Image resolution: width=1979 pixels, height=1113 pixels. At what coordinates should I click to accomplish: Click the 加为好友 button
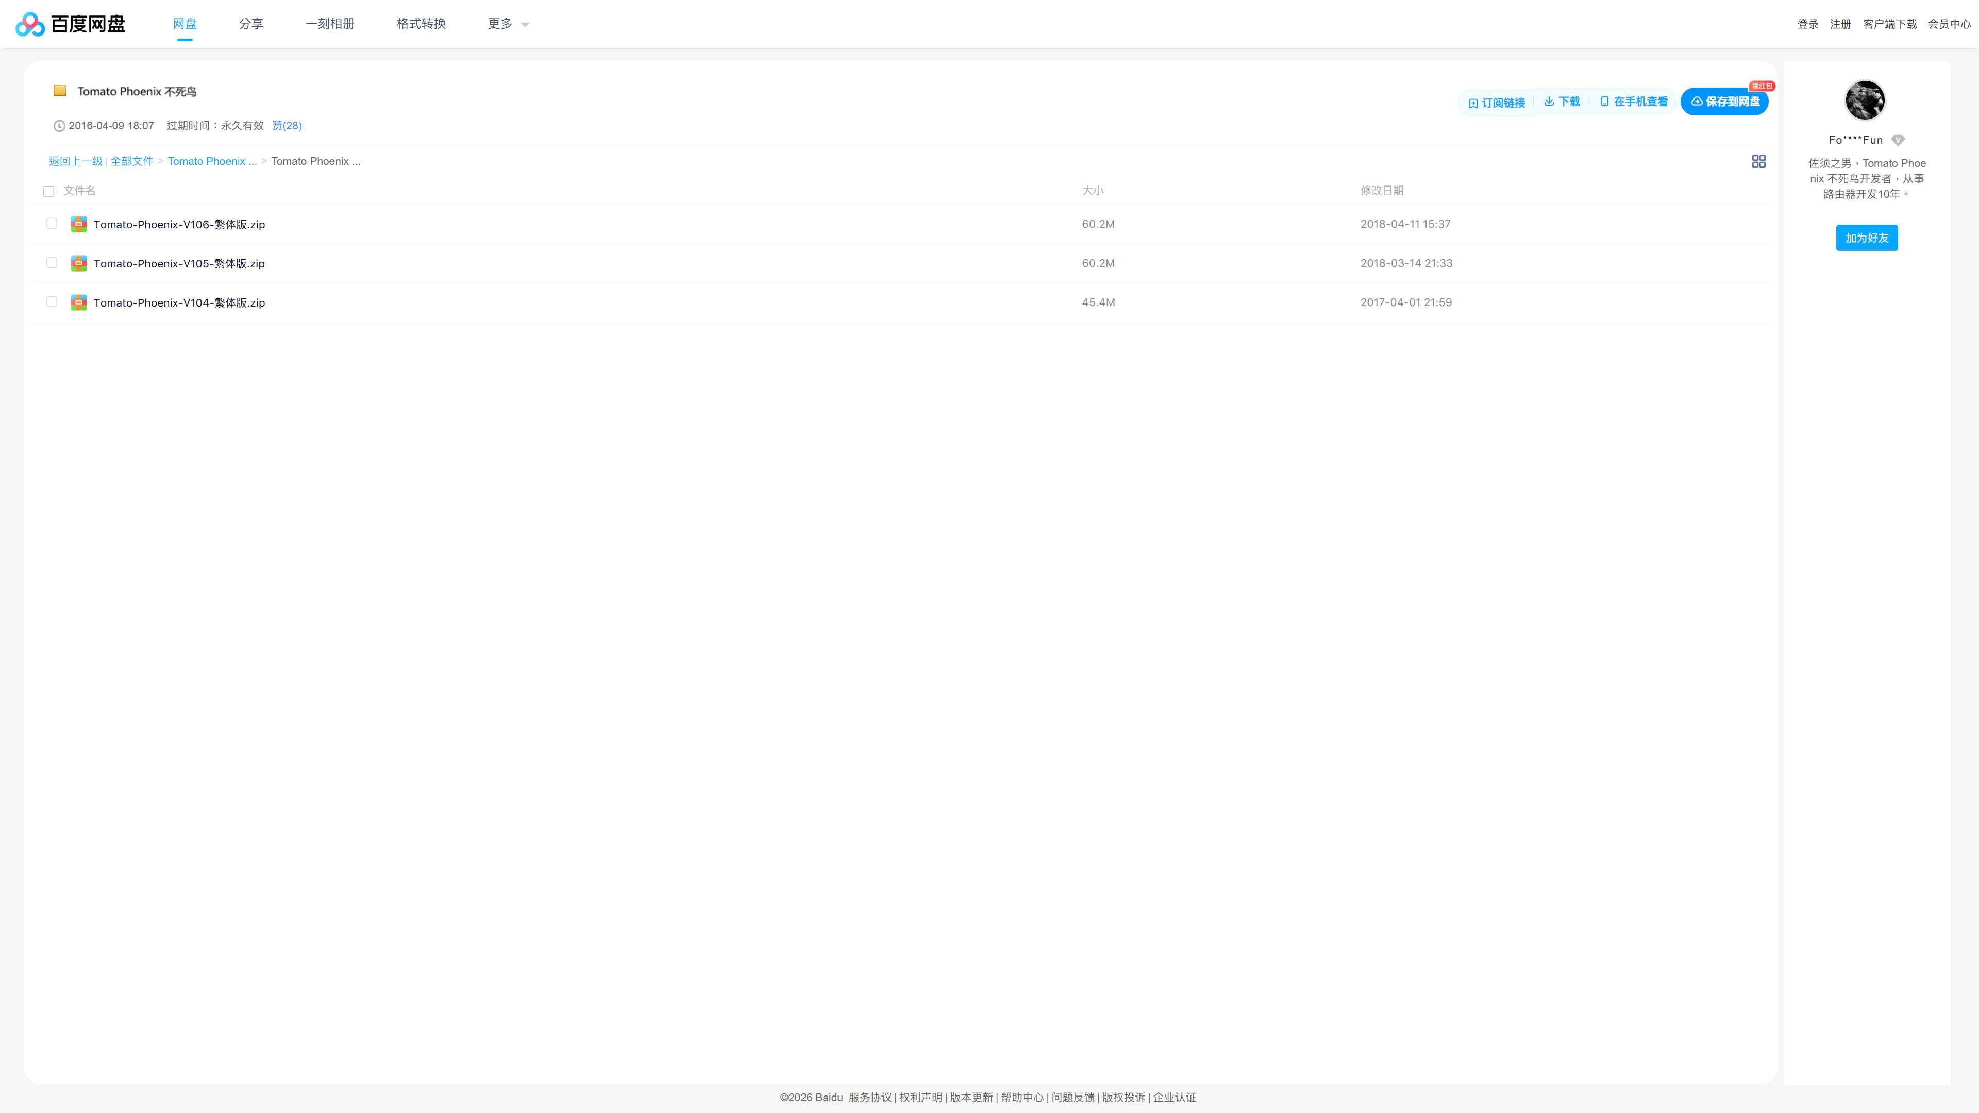tap(1866, 238)
